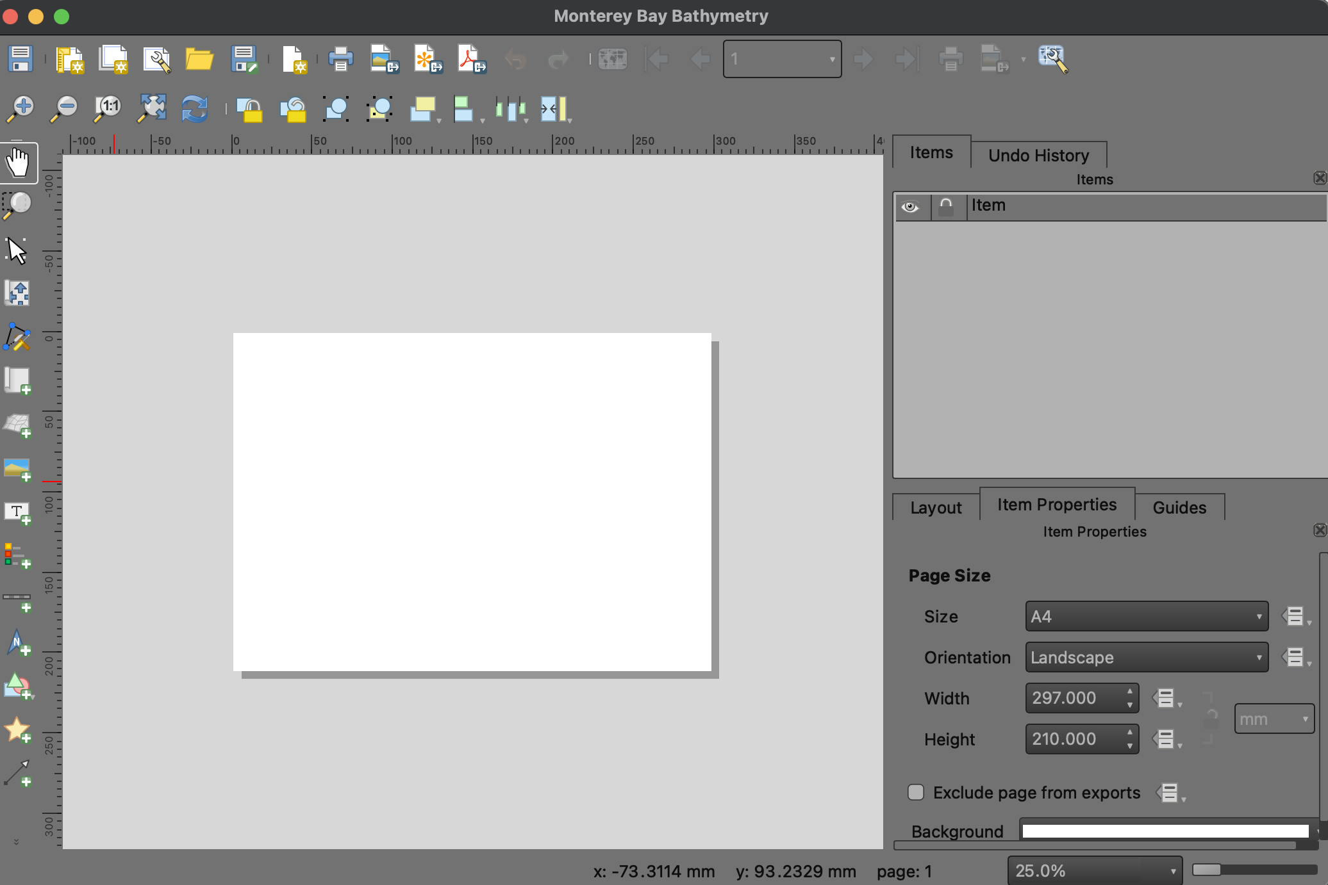Refresh the layout view

pos(195,109)
